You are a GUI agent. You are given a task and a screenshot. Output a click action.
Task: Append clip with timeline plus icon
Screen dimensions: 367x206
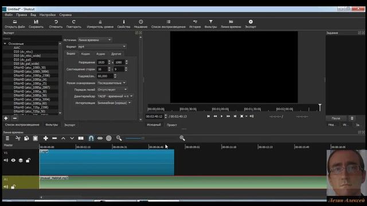point(46,138)
